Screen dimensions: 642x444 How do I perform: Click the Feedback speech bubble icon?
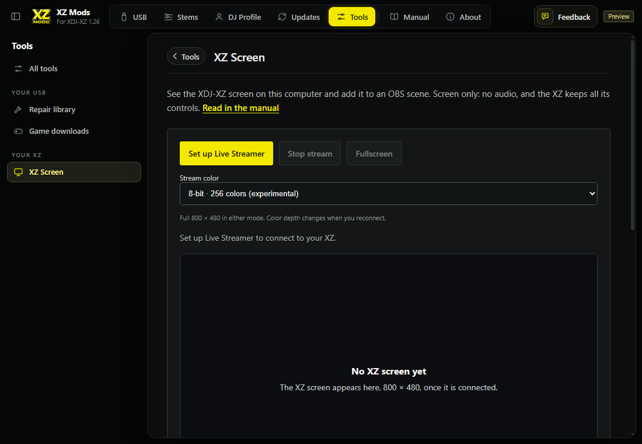[545, 16]
